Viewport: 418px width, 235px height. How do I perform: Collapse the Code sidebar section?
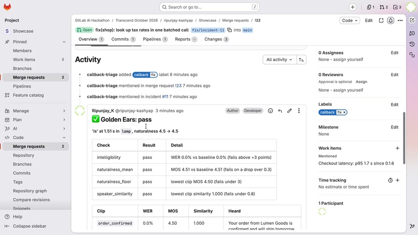(x=64, y=138)
